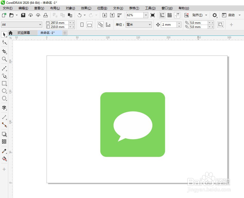Select the Interactive Fill tool
This screenshot has width=244, height=198.
pyautogui.click(x=4, y=158)
